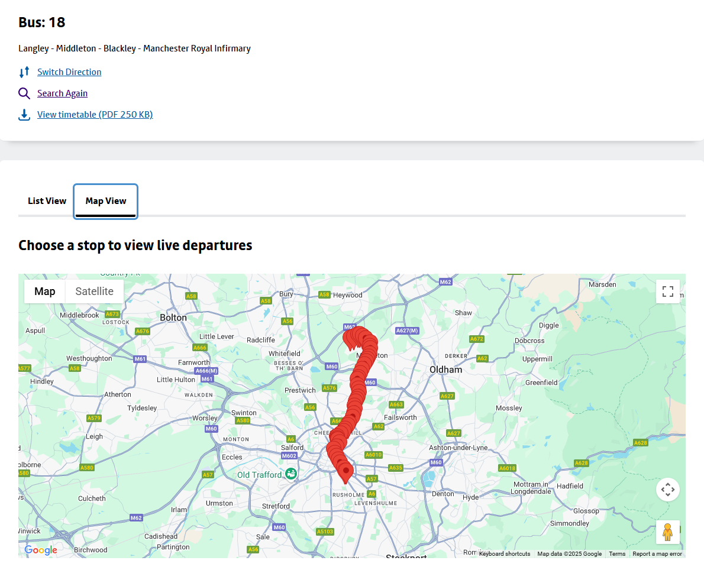Click the Old Trafford stadium map icon
Viewport: 704px width, 567px height.
pos(291,473)
